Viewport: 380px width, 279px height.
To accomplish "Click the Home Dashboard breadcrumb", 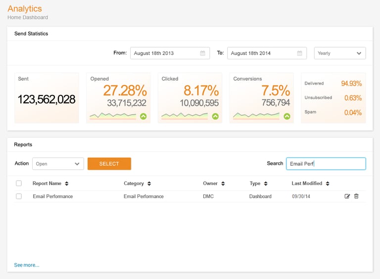I will [28, 17].
